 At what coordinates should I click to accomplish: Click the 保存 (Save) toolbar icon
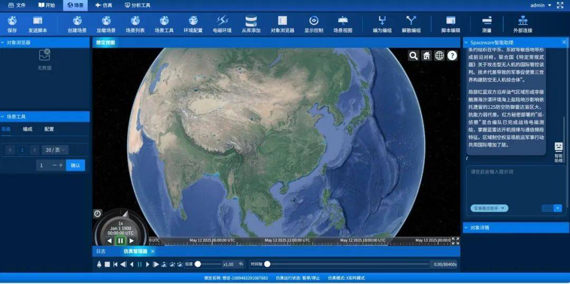[x=12, y=21]
